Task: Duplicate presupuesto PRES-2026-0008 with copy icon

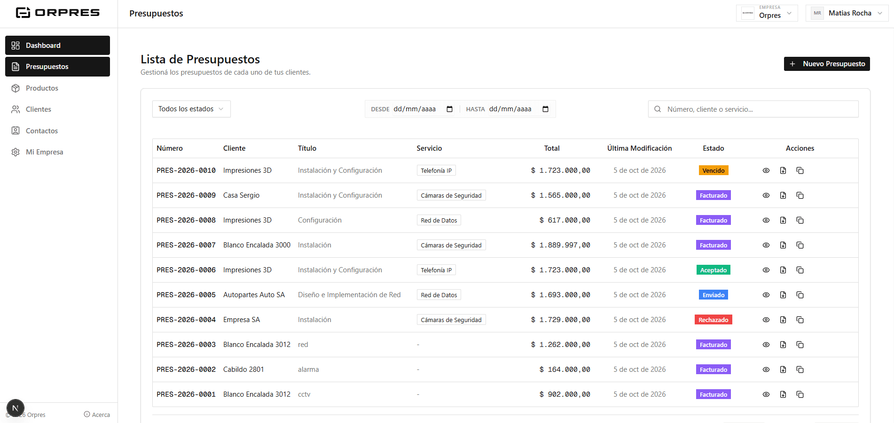Action: coord(800,220)
